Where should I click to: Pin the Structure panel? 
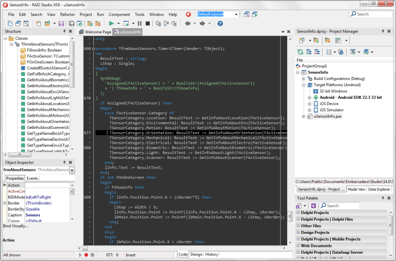[64, 31]
